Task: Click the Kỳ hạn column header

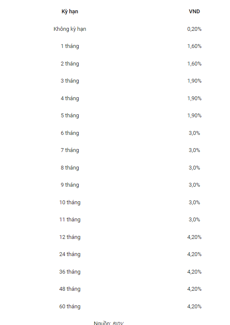Action: [x=70, y=12]
